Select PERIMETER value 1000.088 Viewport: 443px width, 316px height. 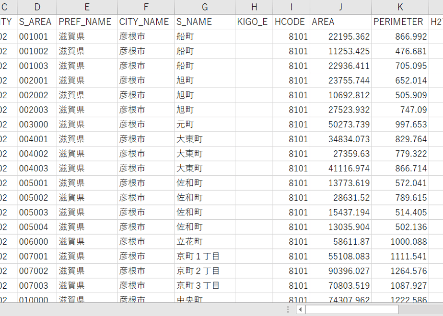tap(400, 242)
